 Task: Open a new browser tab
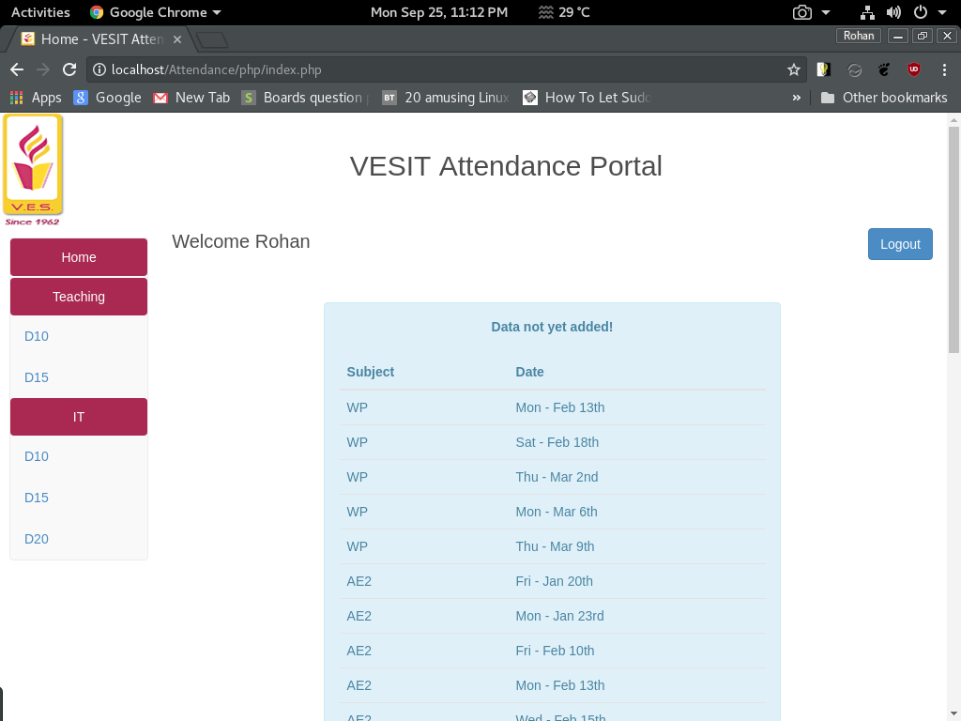[213, 40]
